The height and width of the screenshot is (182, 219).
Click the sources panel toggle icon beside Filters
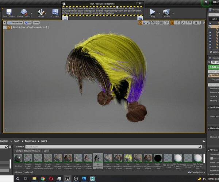click(x=10, y=147)
